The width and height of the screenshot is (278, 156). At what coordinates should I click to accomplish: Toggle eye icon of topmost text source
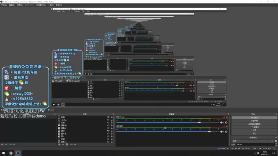108,117
